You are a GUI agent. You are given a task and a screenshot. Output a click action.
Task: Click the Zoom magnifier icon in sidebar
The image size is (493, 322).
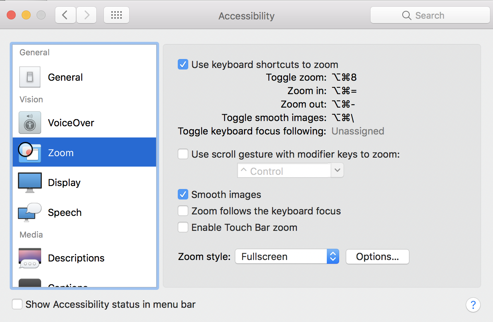click(30, 152)
